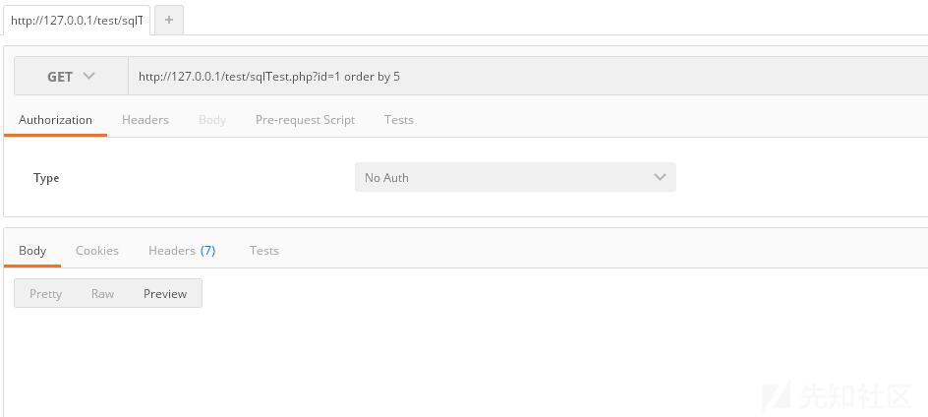Open the request Headers tab

(x=145, y=120)
